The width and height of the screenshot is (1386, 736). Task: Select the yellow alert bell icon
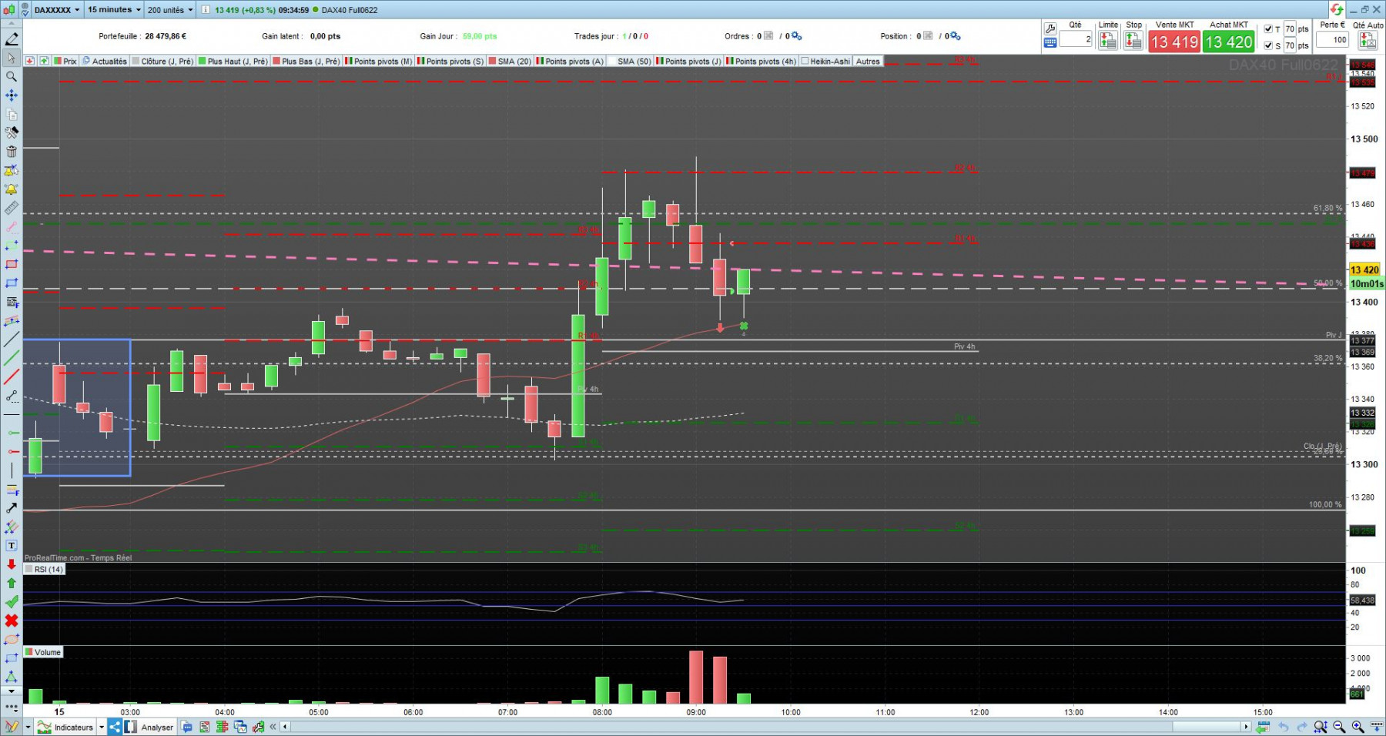12,189
